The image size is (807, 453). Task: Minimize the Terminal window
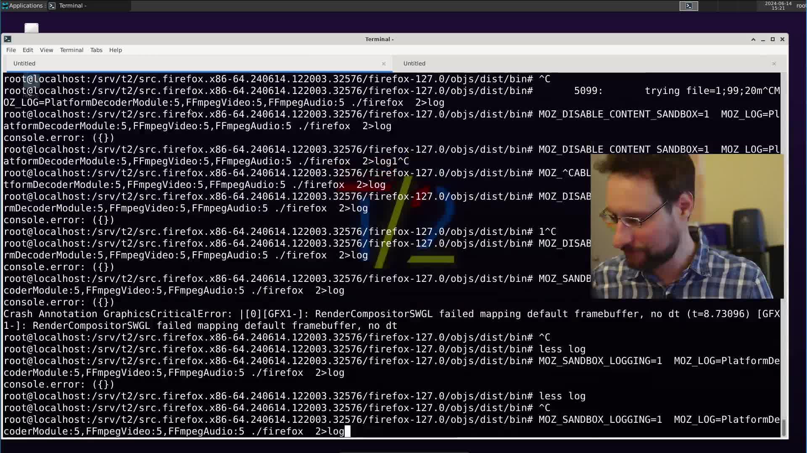point(763,39)
